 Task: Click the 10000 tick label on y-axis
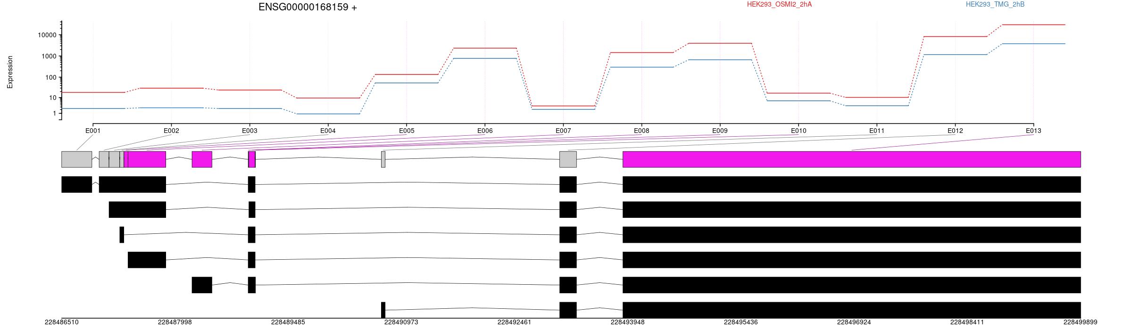click(x=47, y=35)
